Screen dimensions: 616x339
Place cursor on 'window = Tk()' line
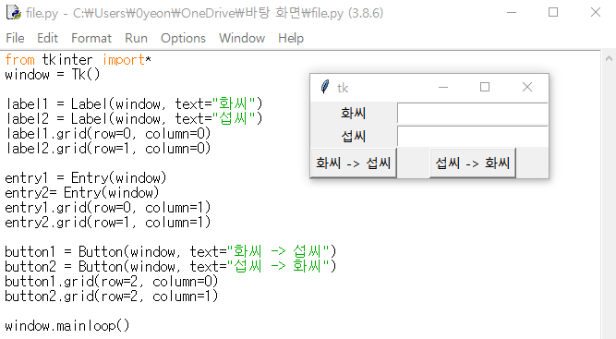(x=53, y=75)
